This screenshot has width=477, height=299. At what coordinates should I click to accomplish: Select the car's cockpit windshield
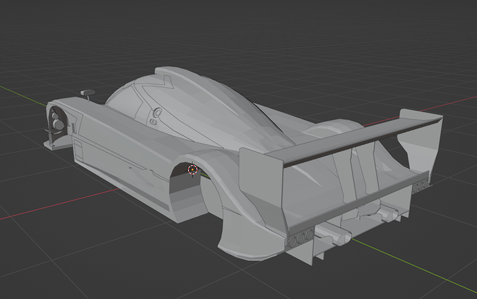click(124, 100)
